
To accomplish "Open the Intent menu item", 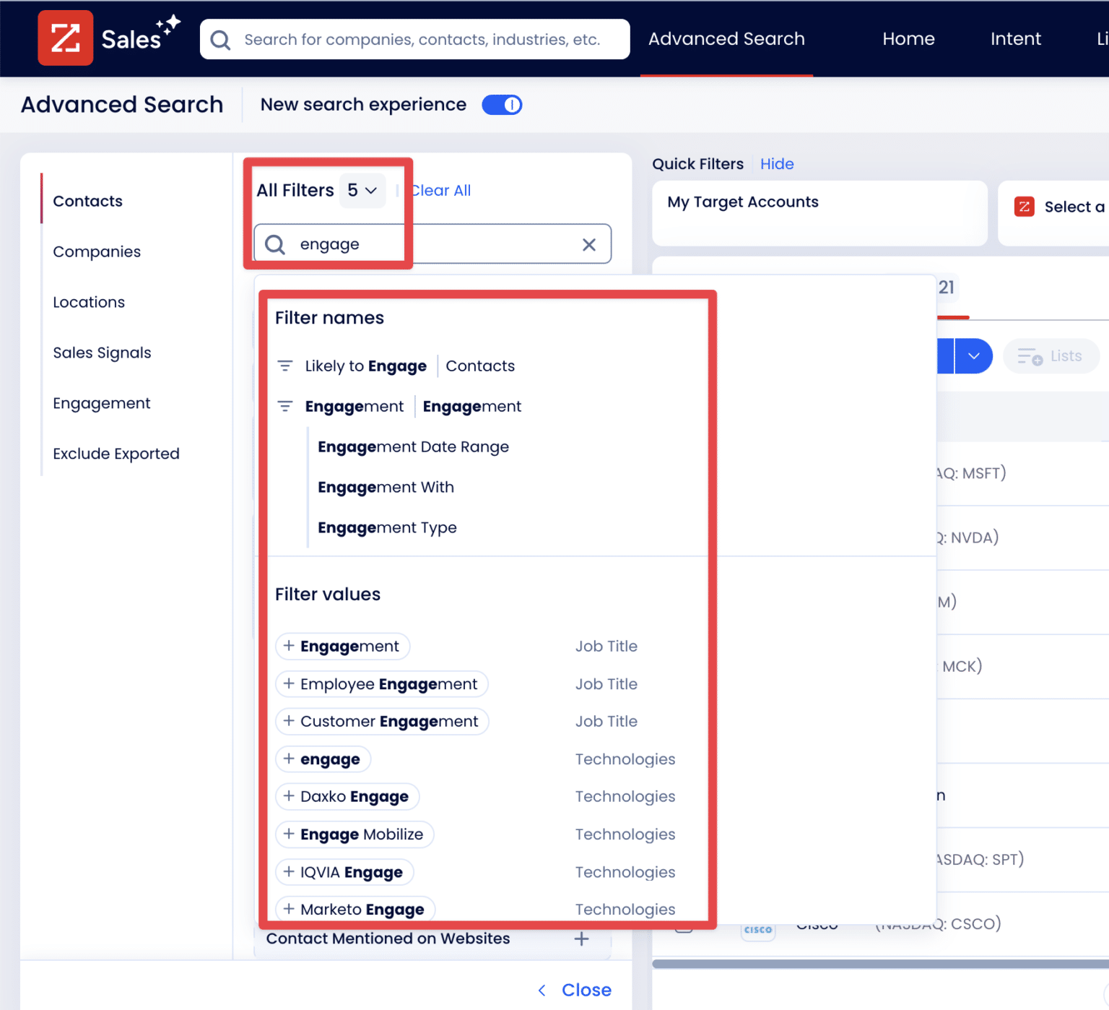I will tap(1015, 39).
